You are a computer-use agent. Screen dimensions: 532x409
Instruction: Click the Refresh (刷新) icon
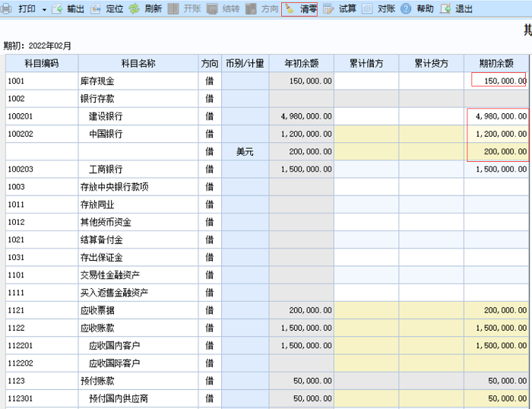(x=135, y=9)
